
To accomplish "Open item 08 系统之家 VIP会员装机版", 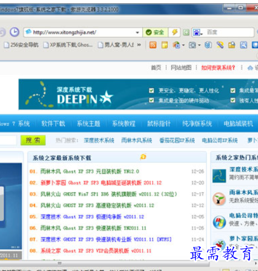I will pos(96,251).
